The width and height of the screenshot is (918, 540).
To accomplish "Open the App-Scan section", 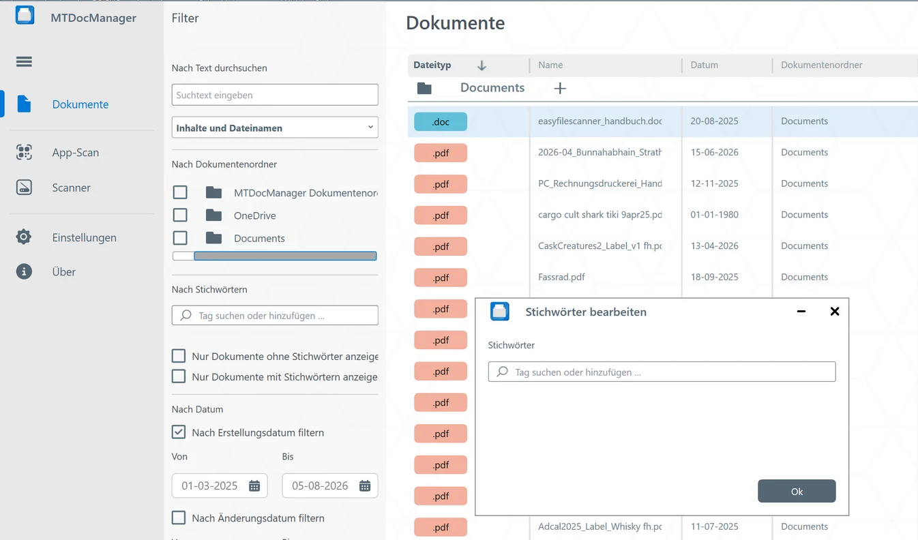I will [75, 153].
